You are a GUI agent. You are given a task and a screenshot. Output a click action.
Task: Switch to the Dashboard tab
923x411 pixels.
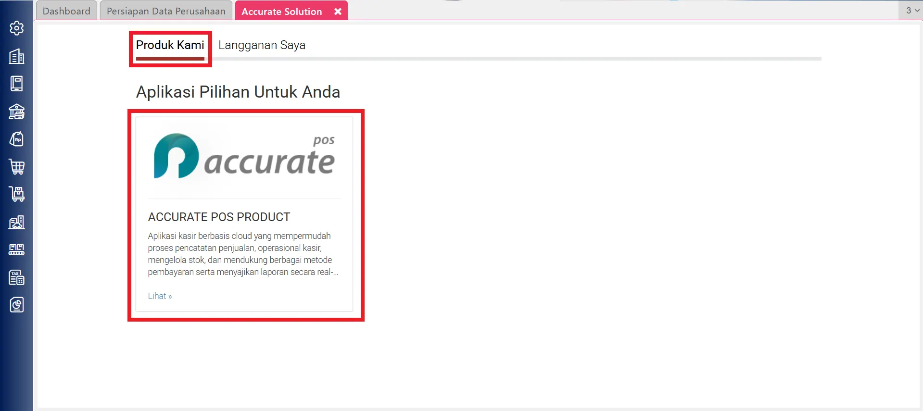tap(66, 11)
